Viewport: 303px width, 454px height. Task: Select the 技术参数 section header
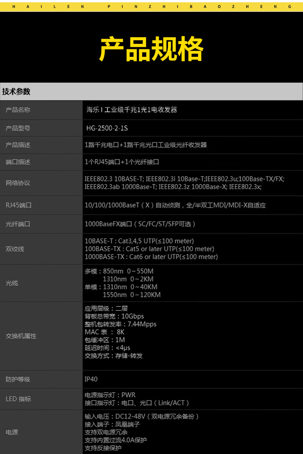point(16,92)
